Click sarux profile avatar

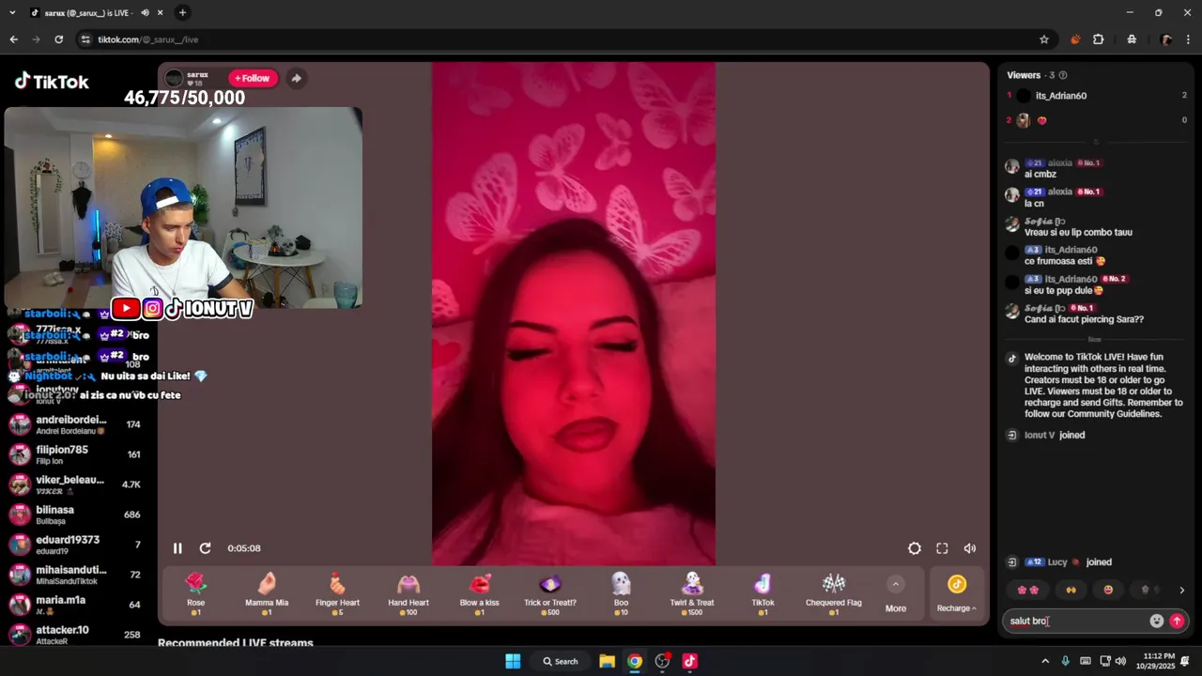174,78
